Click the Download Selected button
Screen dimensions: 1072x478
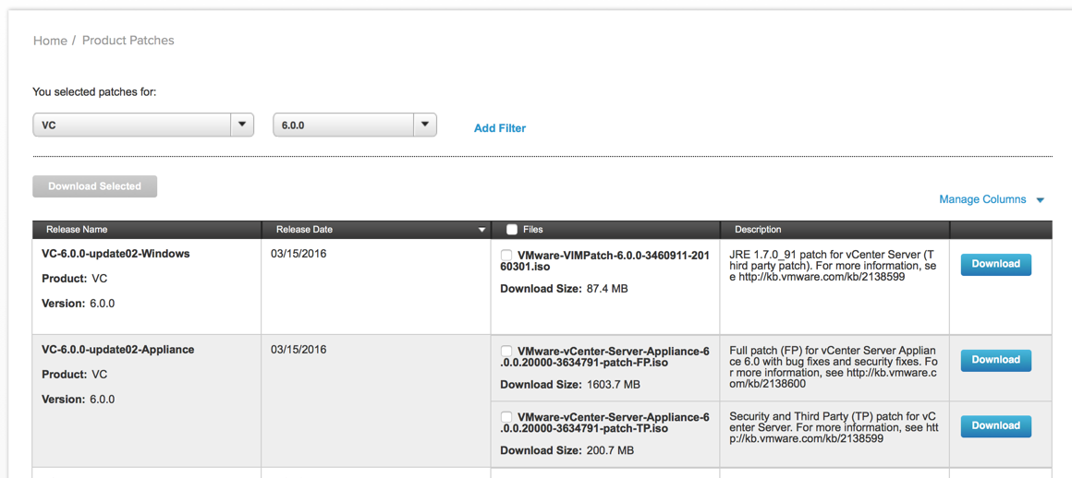coord(95,186)
